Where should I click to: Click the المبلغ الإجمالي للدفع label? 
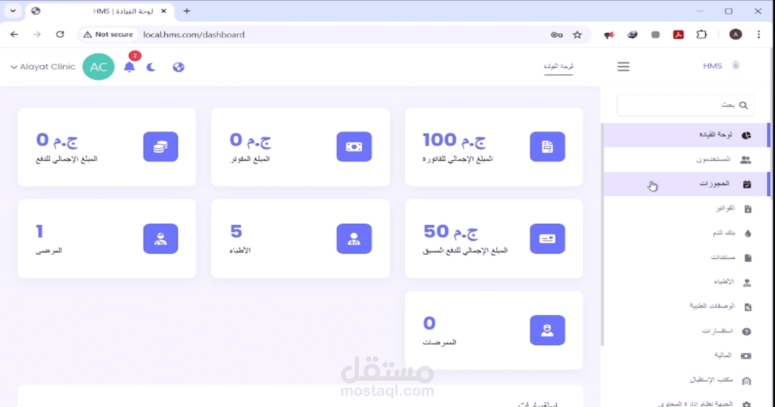click(67, 159)
